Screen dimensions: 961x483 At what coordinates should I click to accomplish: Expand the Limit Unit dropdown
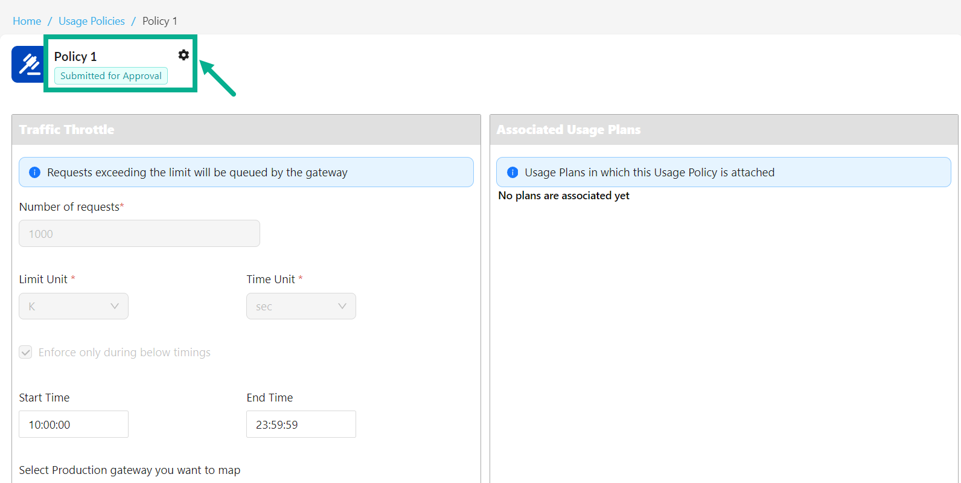74,306
